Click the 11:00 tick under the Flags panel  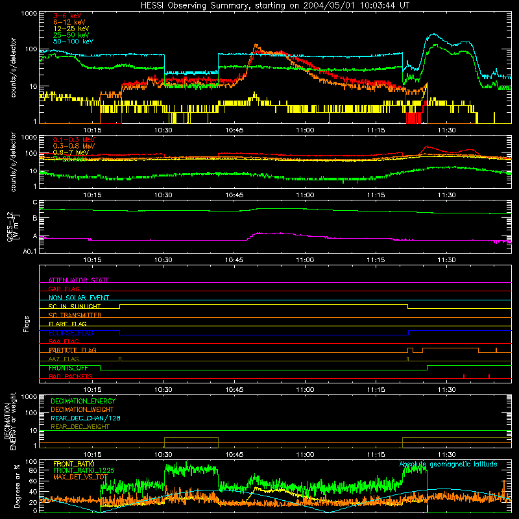pos(305,390)
